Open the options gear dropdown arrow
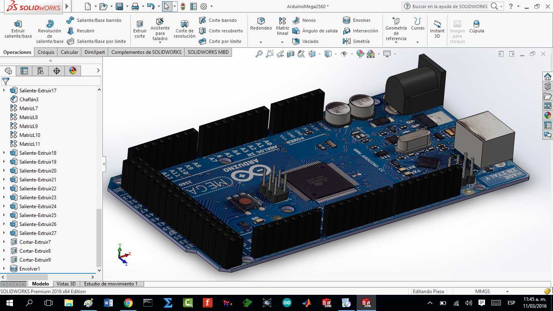 point(211,6)
